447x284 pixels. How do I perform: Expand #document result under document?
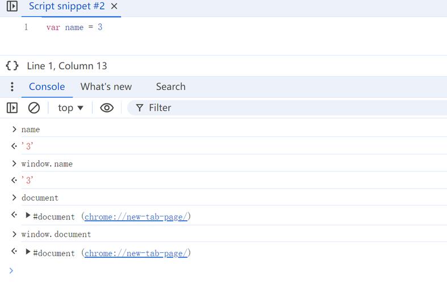click(28, 215)
